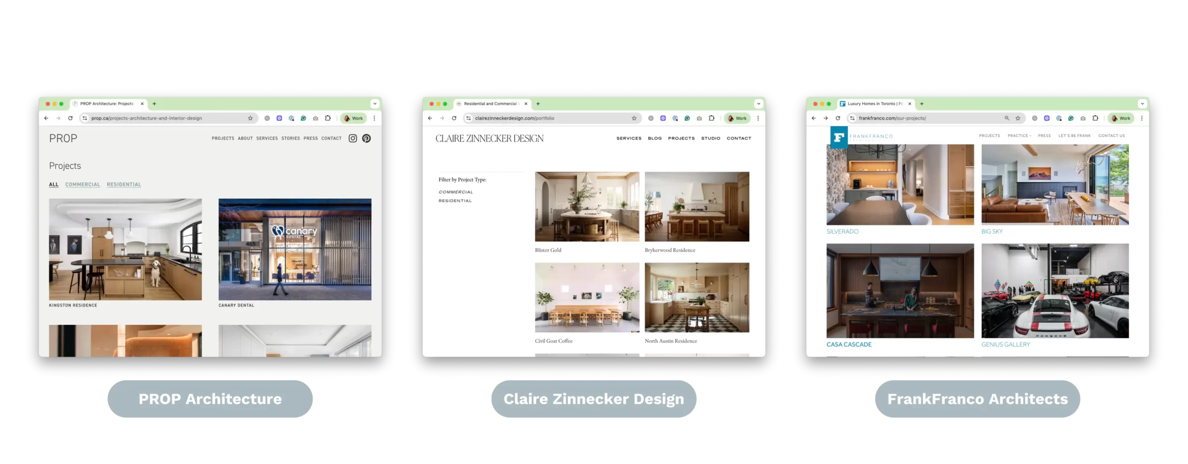Open the CASA CASCADE project link

pyautogui.click(x=849, y=345)
